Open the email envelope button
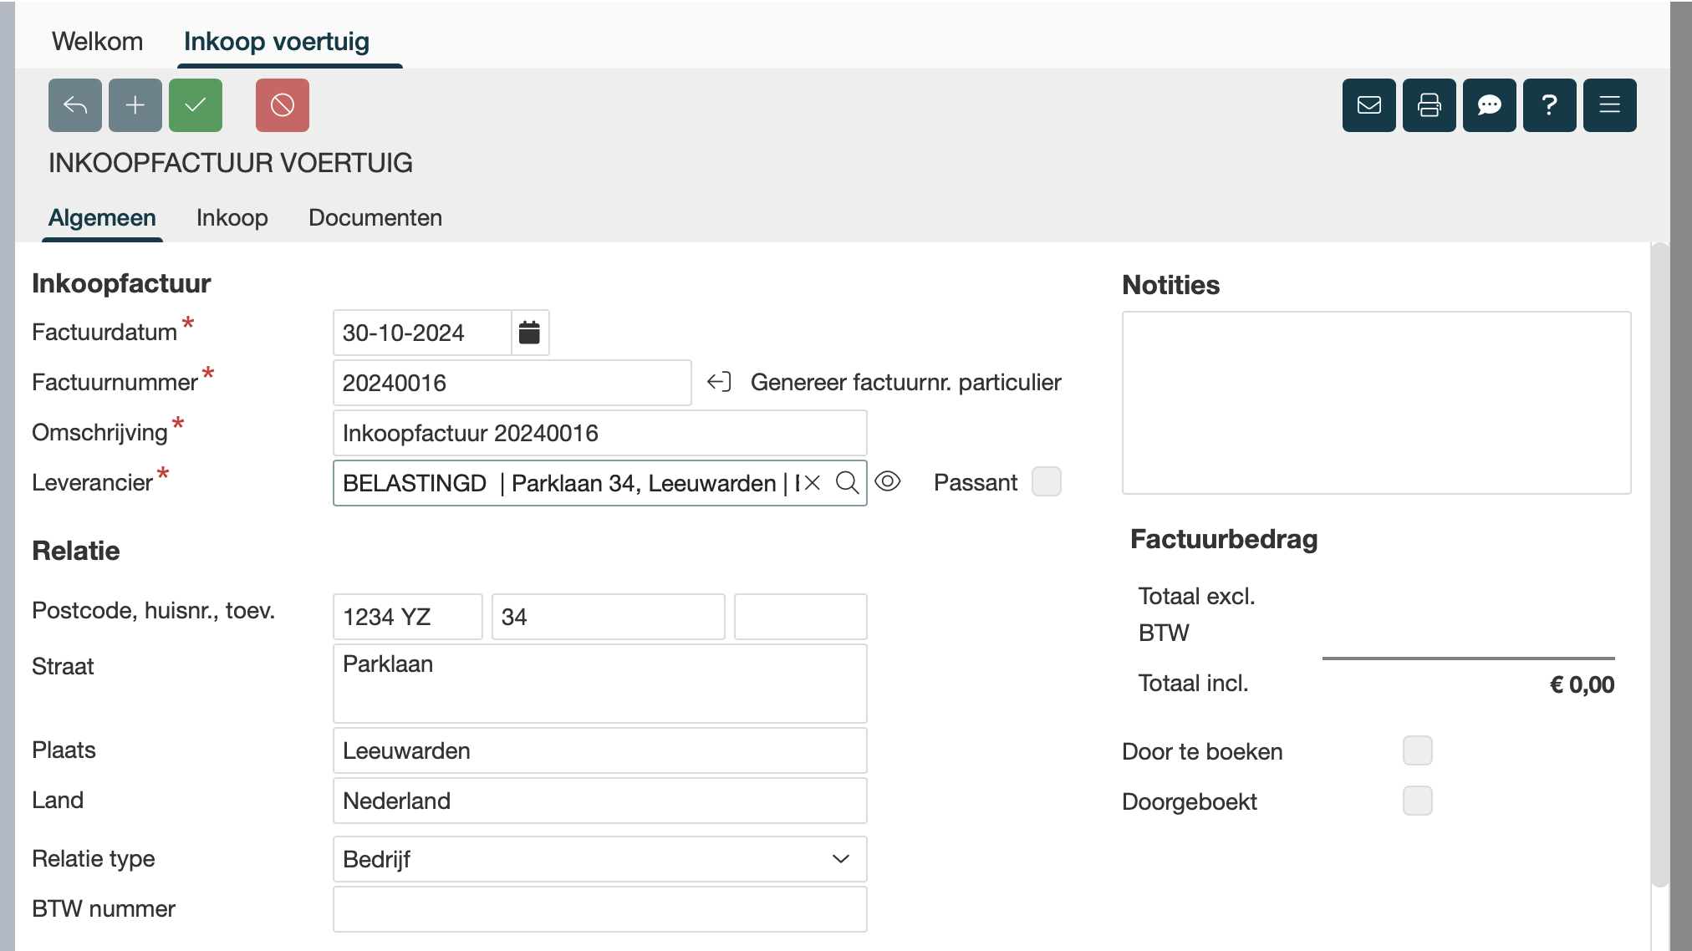The image size is (1692, 951). (1369, 105)
